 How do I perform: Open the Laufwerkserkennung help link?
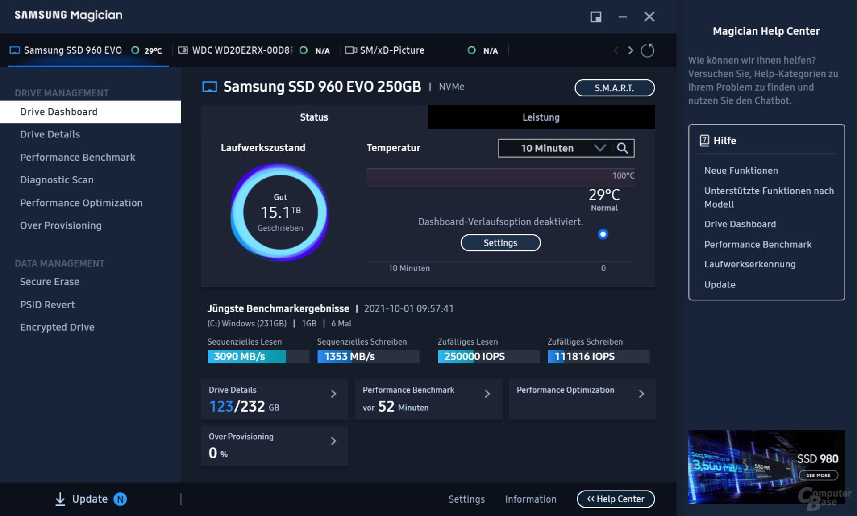[750, 264]
